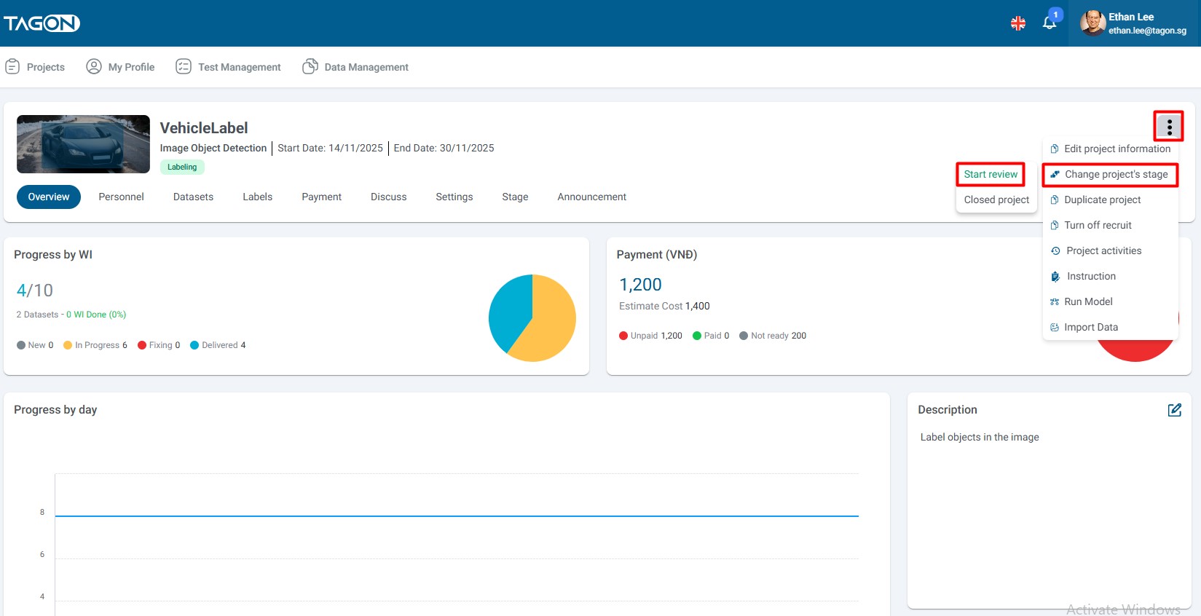This screenshot has height=616, width=1201.
Task: Go to the My Profile page
Action: click(x=120, y=67)
